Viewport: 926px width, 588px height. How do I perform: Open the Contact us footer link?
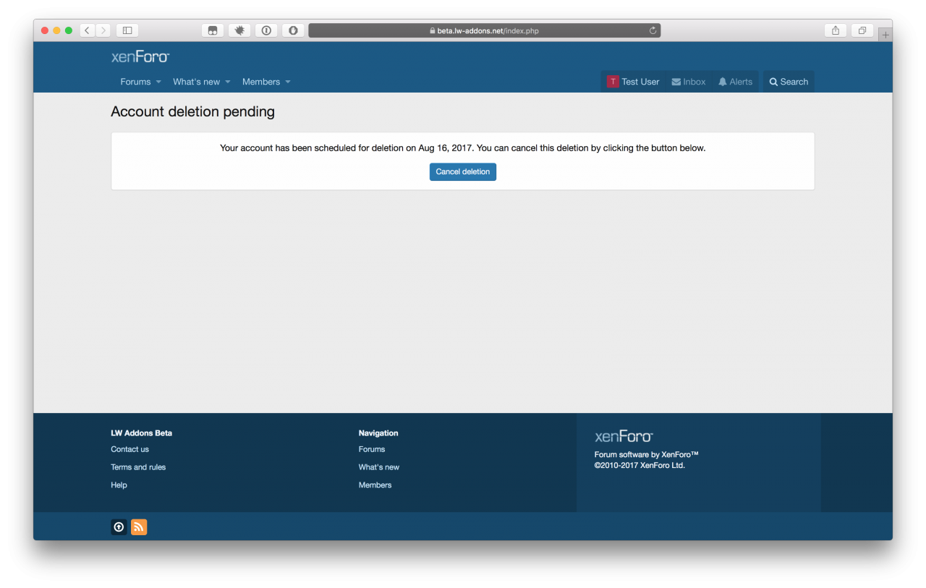[129, 449]
